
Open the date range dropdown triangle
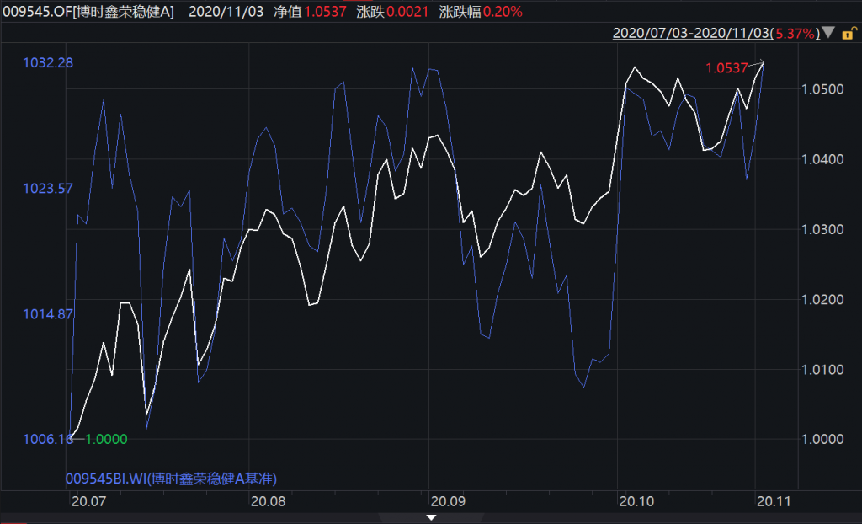click(828, 34)
